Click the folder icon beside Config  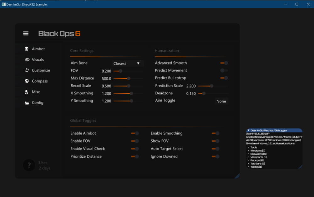27,103
